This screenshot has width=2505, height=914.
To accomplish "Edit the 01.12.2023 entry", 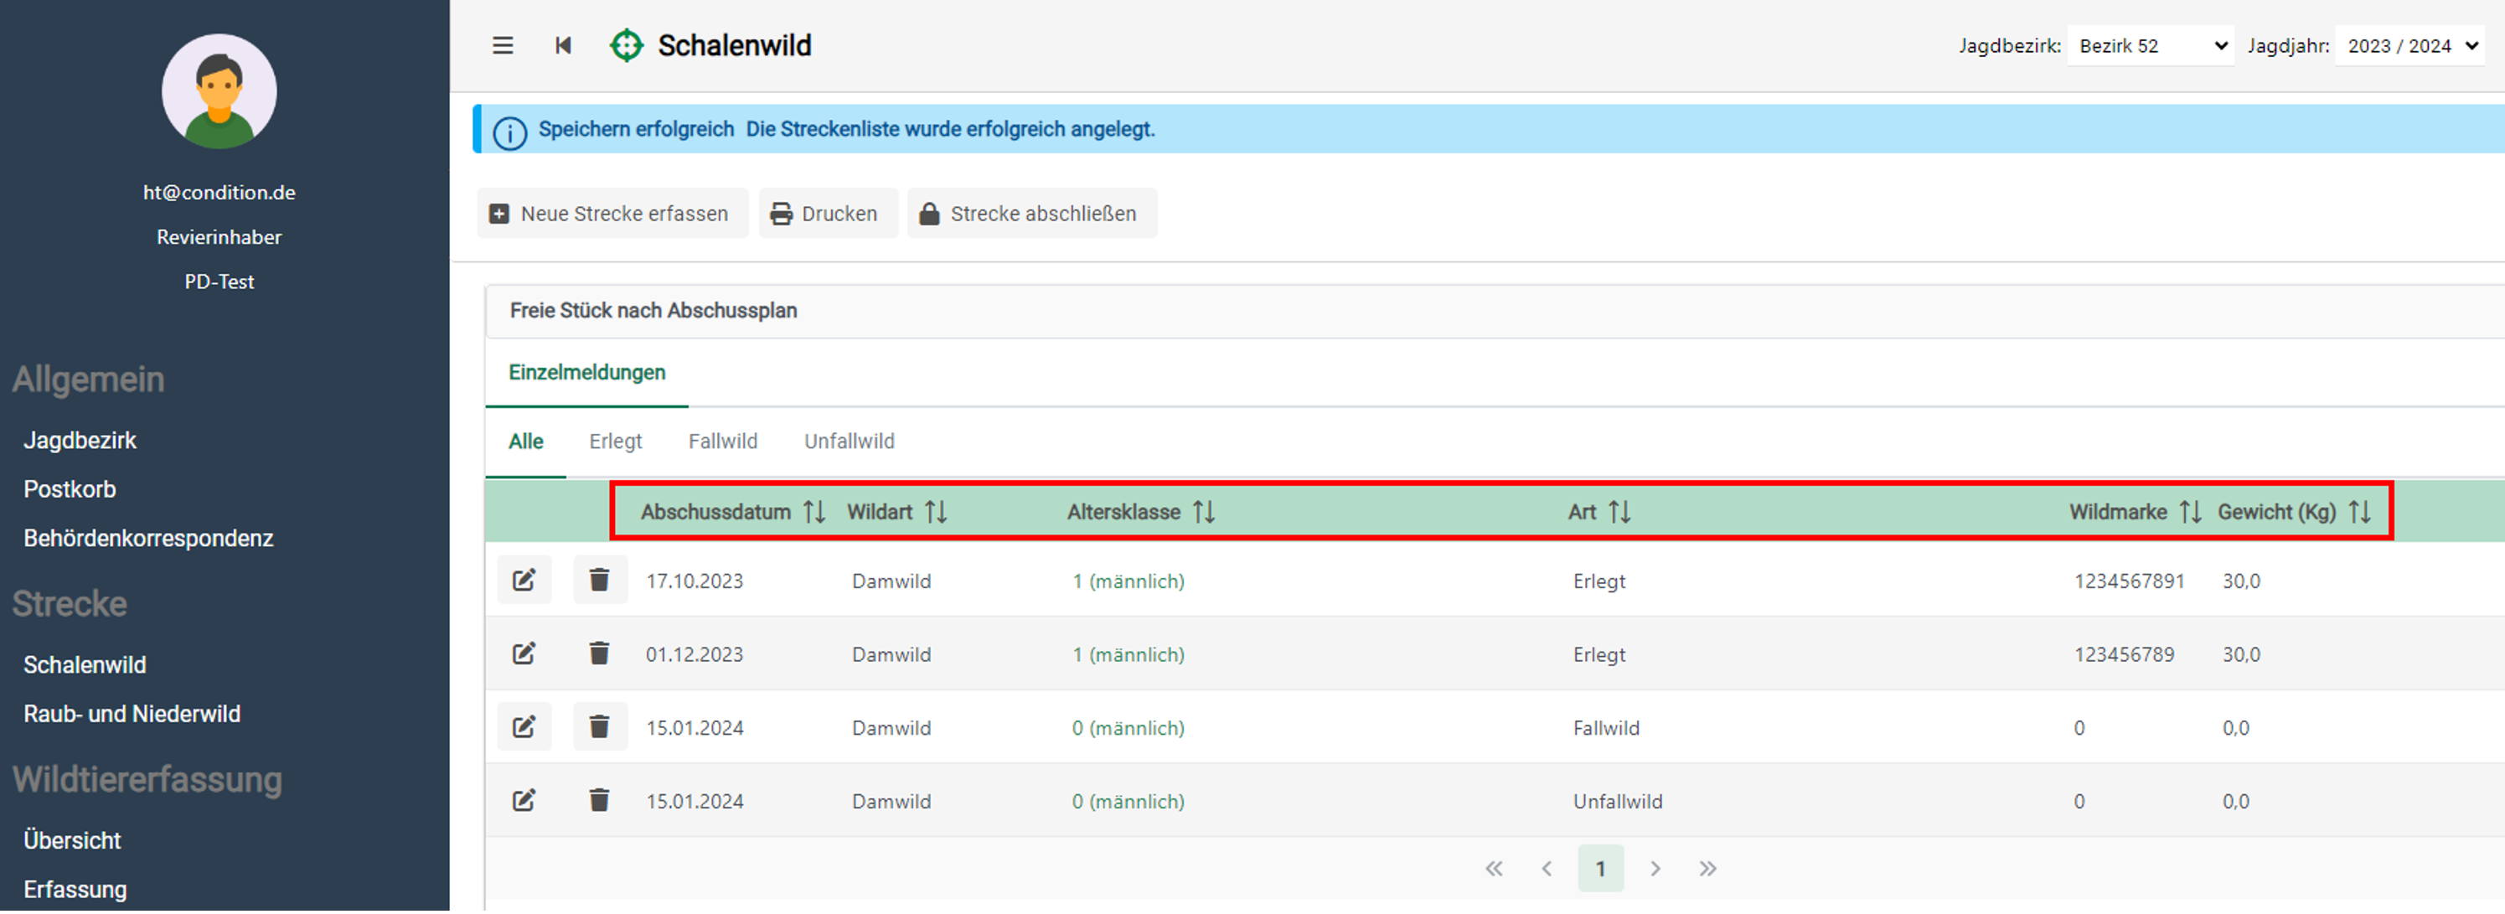I will pos(524,654).
